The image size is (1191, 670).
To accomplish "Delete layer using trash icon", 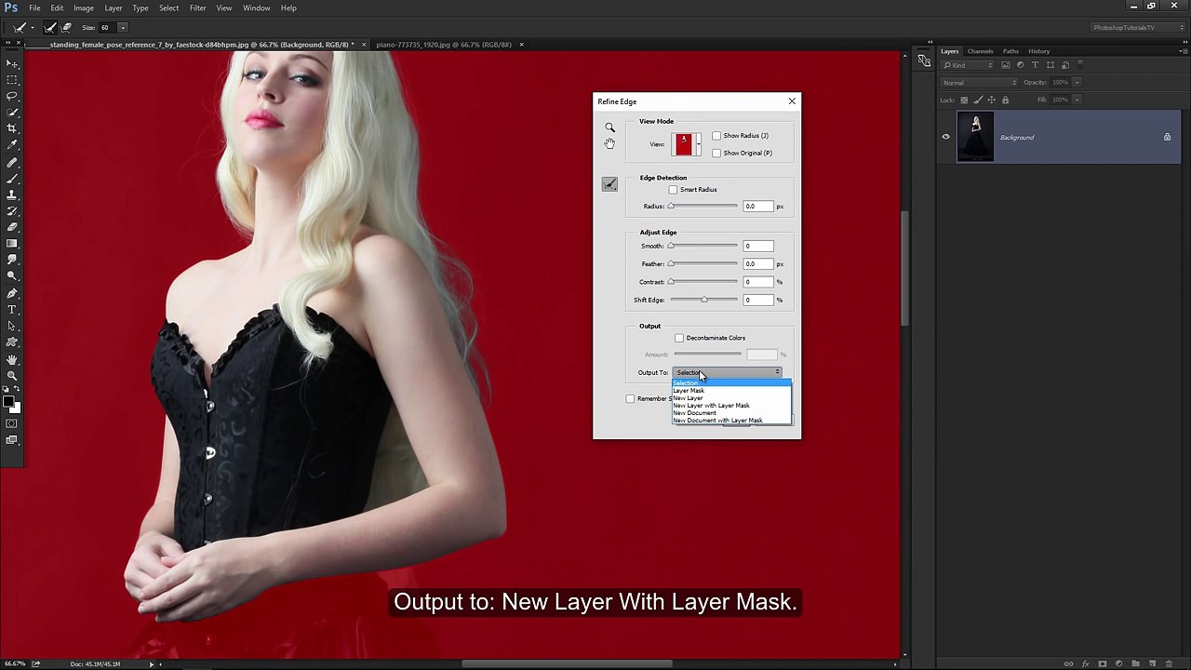I will (x=1169, y=663).
